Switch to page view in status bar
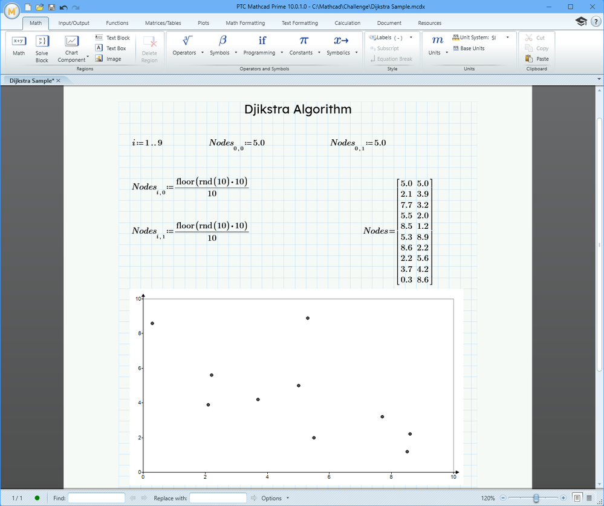604x506 pixels. coord(577,498)
